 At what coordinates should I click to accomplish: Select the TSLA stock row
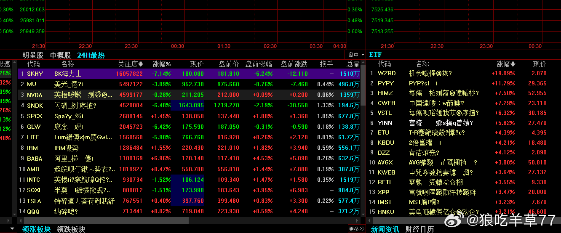tap(189, 201)
